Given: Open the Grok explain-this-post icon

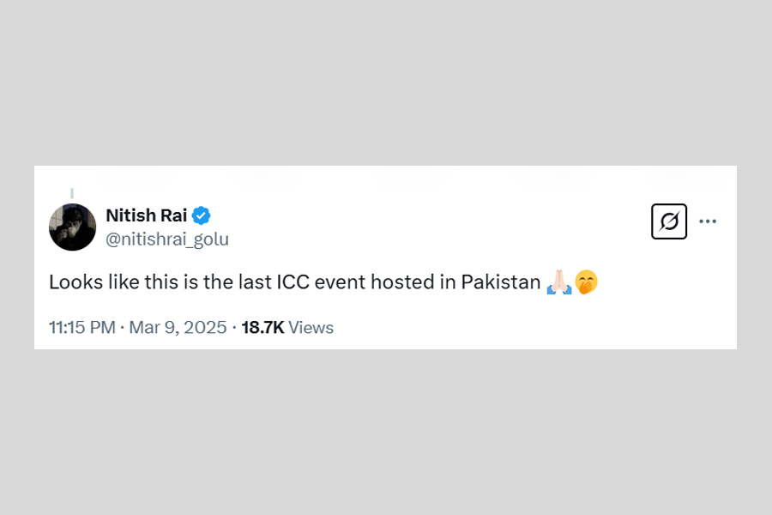Looking at the screenshot, I should click(669, 221).
